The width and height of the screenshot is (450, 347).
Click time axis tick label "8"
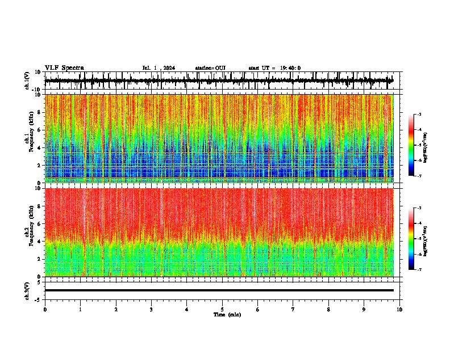[x=328, y=310]
